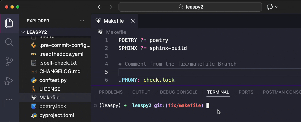Click the leaspy2 command center search box
This screenshot has width=301, height=122.
(x=190, y=7)
